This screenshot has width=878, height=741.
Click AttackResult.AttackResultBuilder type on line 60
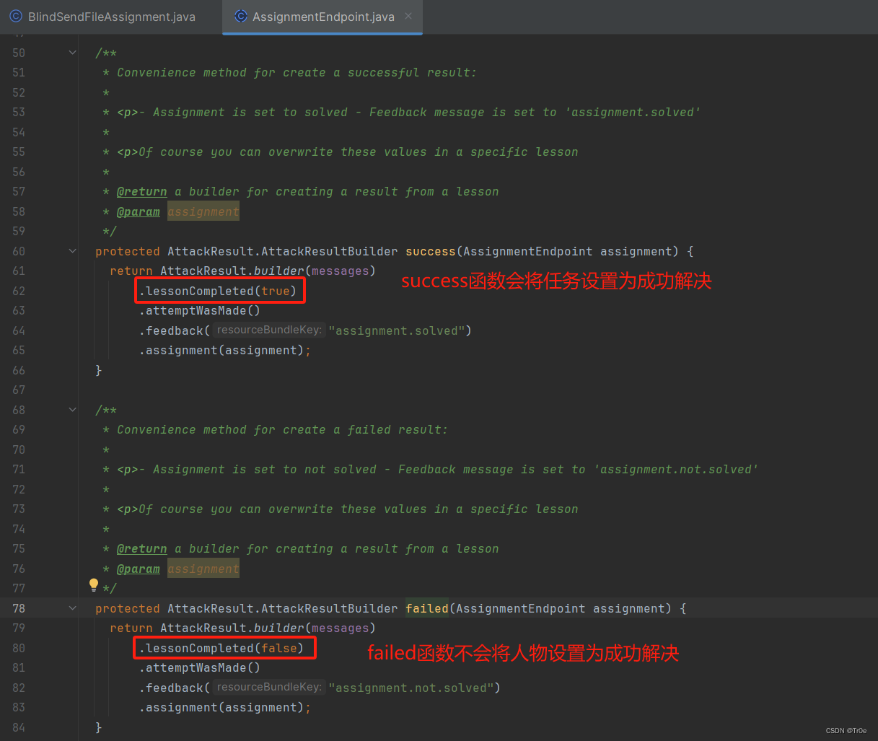tap(283, 251)
